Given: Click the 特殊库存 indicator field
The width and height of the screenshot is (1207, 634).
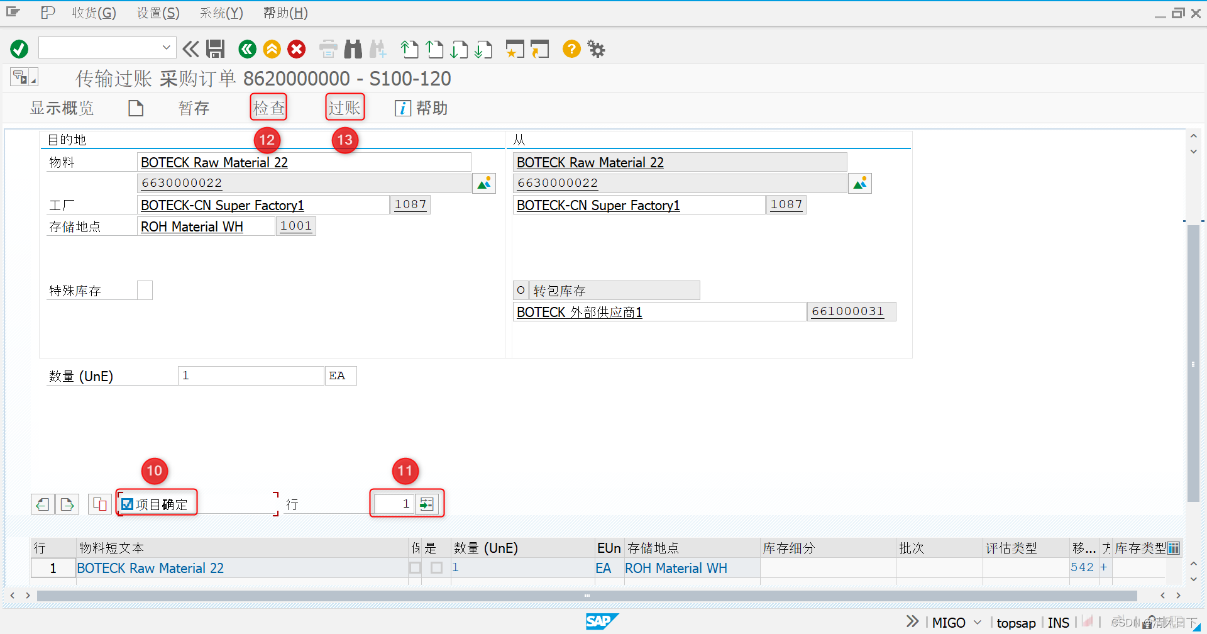Looking at the screenshot, I should (145, 290).
